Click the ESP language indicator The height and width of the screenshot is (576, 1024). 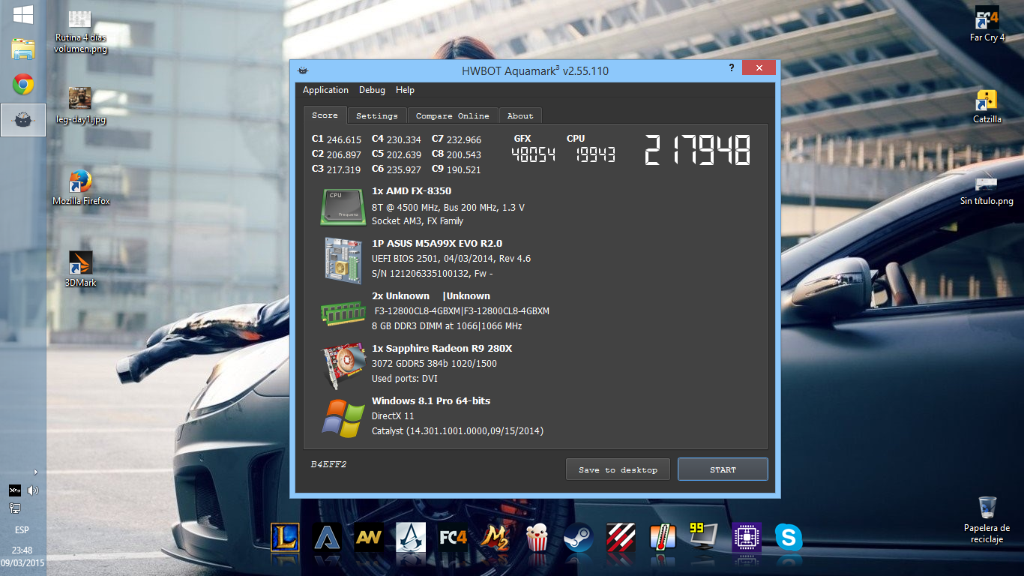coord(22,530)
